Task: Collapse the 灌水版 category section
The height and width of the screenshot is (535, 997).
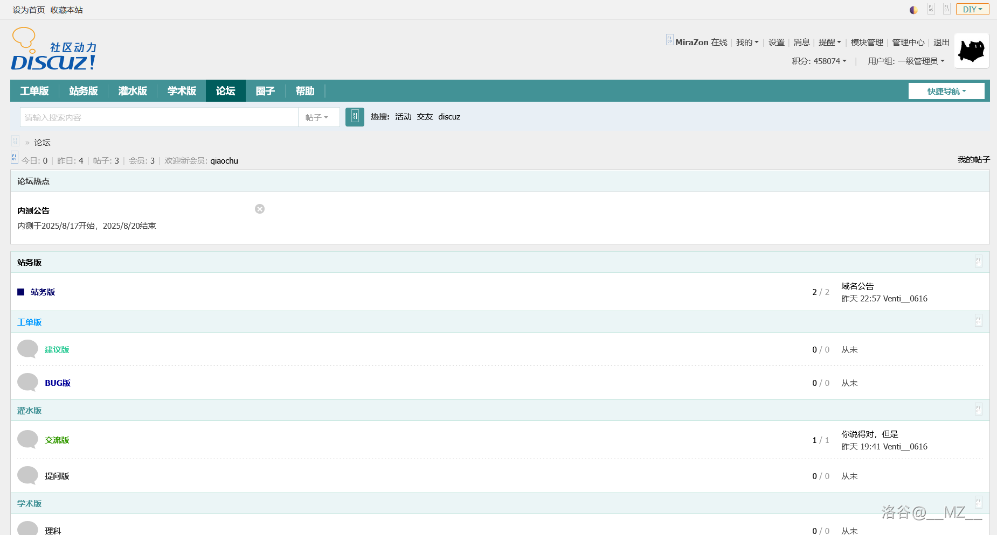Action: click(x=978, y=410)
